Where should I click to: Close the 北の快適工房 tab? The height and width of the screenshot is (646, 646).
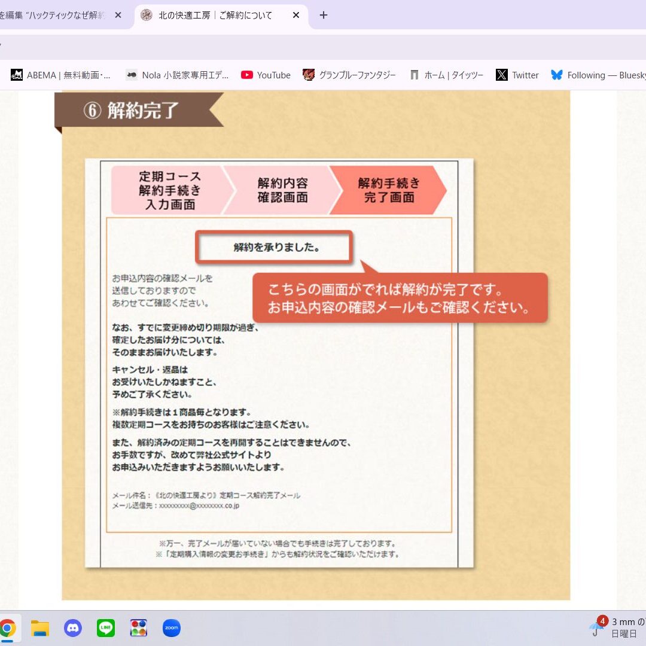coord(296,15)
